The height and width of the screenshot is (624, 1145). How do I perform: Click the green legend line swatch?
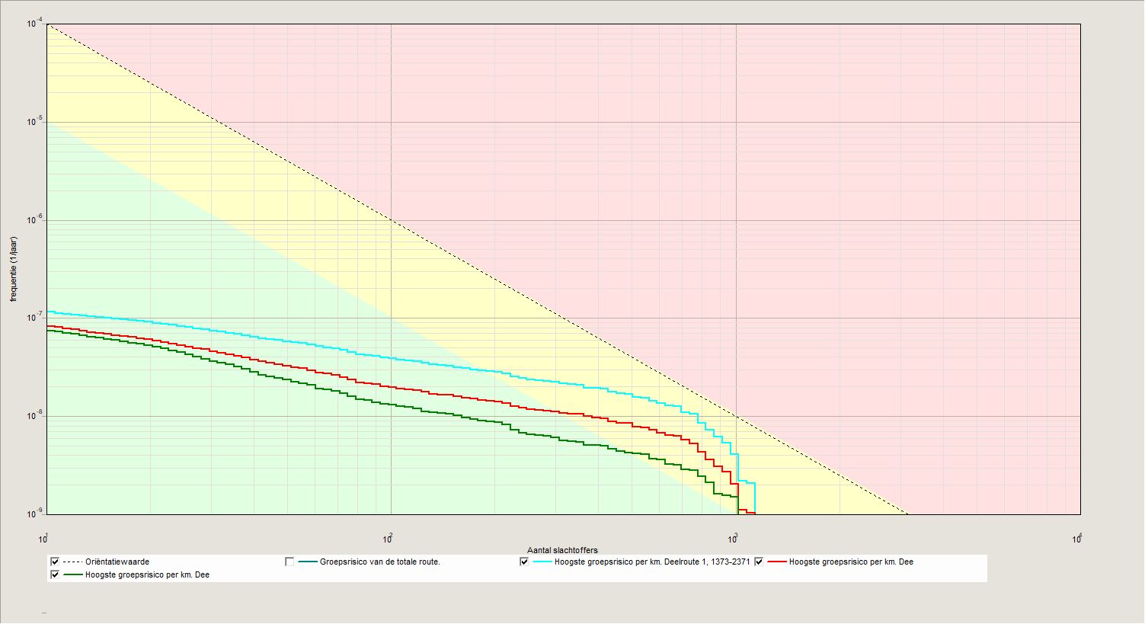click(x=73, y=575)
